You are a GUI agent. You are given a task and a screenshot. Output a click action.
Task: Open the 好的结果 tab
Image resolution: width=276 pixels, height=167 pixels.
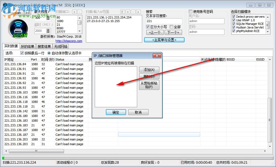[28, 46]
